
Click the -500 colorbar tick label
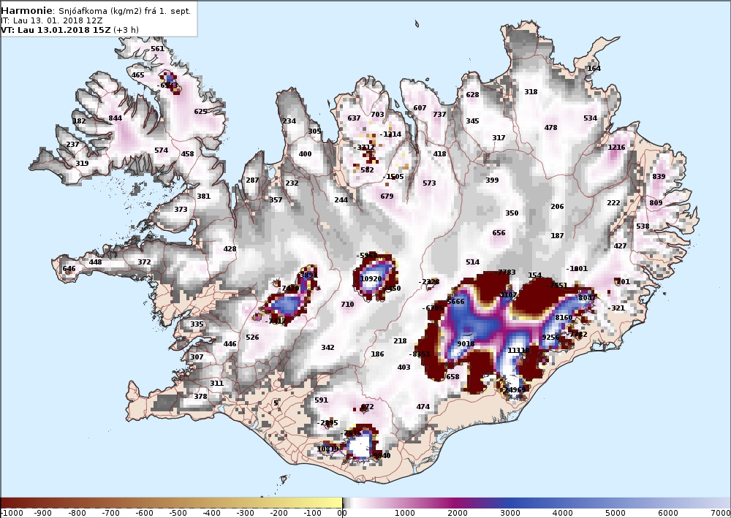(x=178, y=514)
